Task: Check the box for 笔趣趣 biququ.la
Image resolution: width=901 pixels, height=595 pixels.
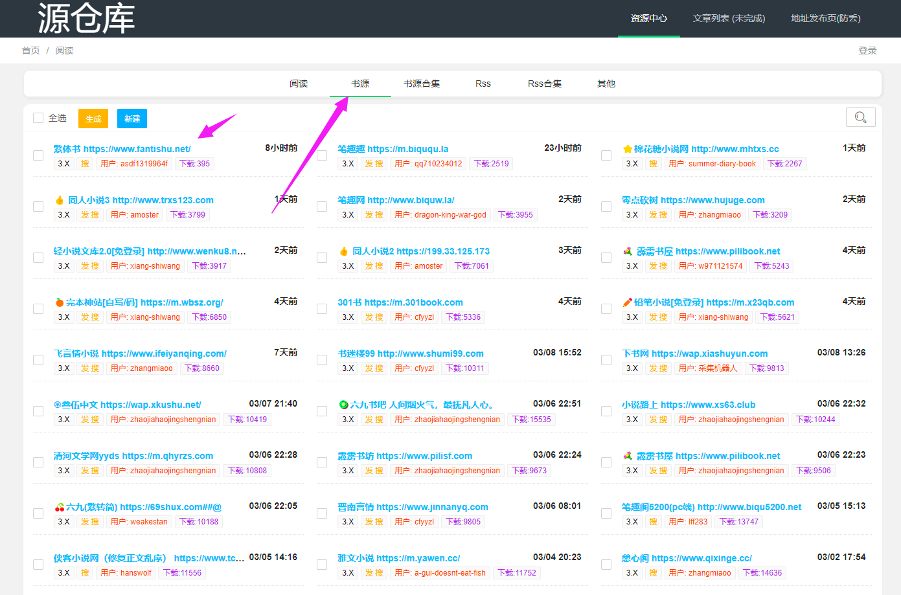Action: pyautogui.click(x=322, y=155)
